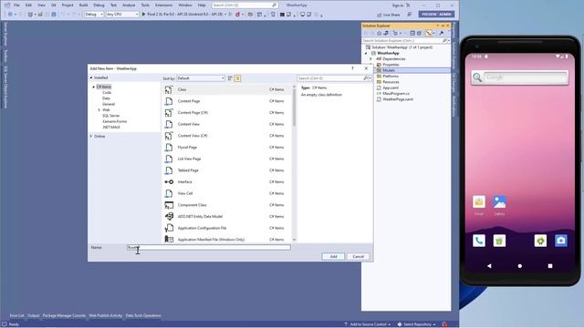Click the Preview Admin button
This screenshot has width=584, height=328.
pos(436,15)
